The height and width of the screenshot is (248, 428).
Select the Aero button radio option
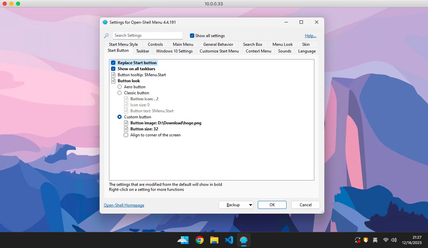pyautogui.click(x=120, y=87)
